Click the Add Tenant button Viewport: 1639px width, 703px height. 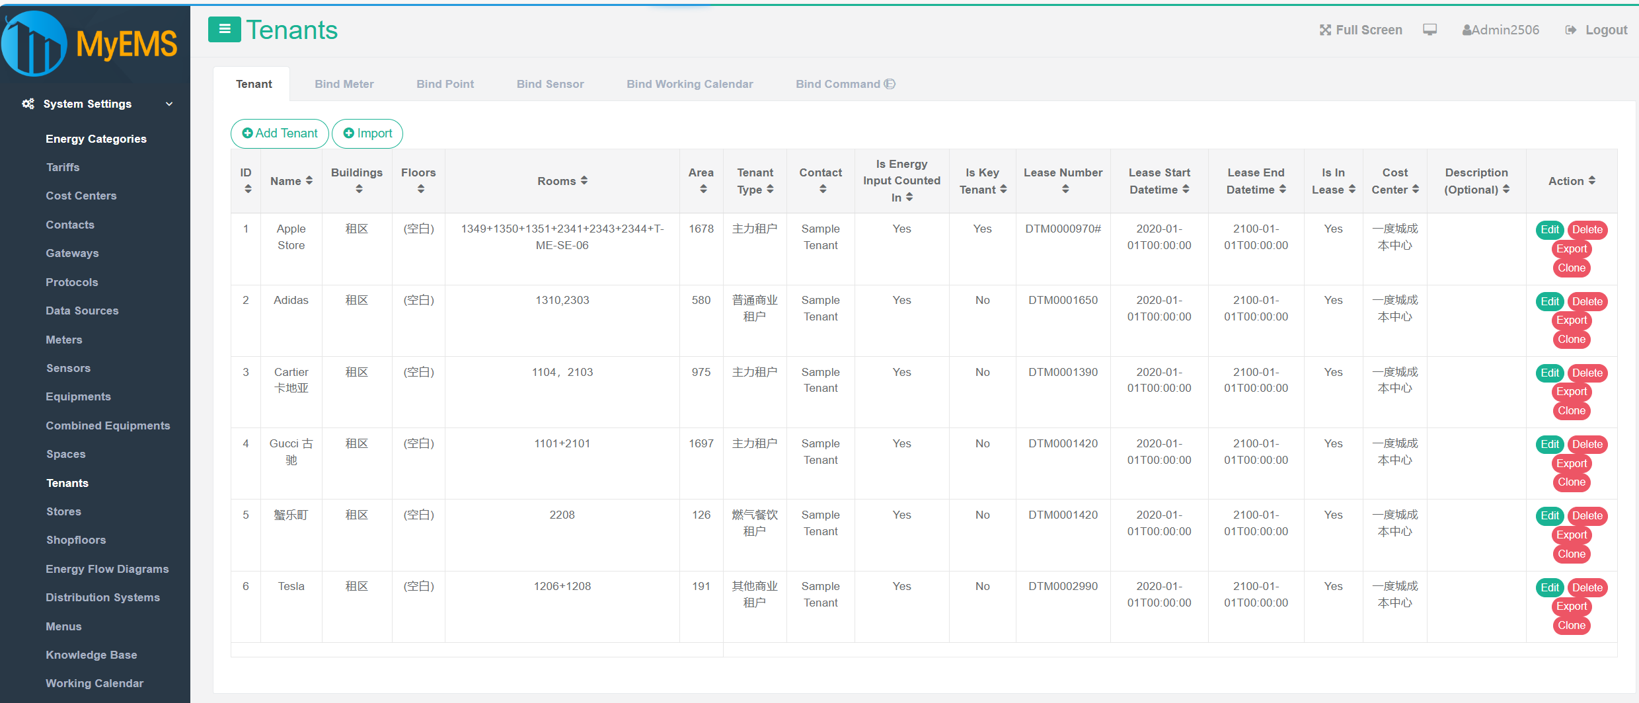point(280,133)
